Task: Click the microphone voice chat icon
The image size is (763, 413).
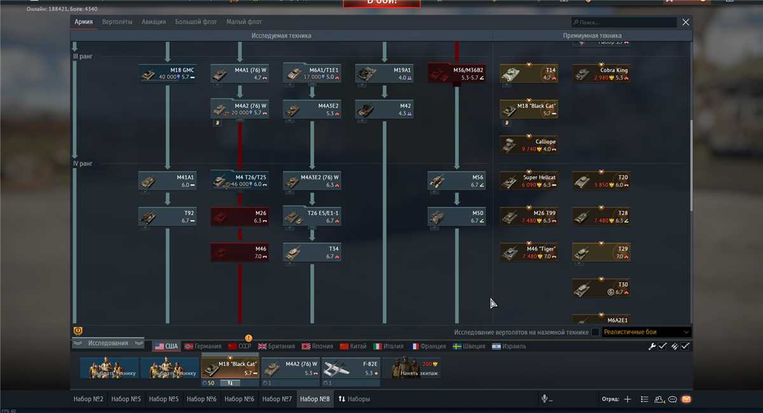Action: coord(544,399)
